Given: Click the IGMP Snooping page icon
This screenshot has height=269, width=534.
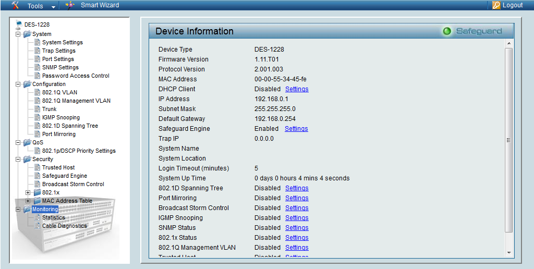Looking at the screenshot, I should (x=37, y=117).
